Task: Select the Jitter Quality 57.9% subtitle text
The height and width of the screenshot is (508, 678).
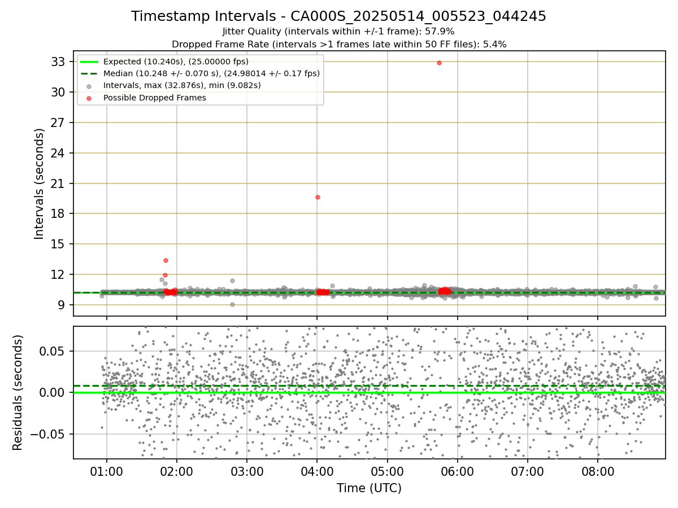Action: coord(338,32)
